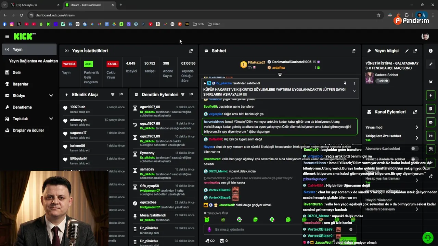This screenshot has width=438, height=246.
Task: Click the 1907Rush follow event
Action: click(x=94, y=109)
